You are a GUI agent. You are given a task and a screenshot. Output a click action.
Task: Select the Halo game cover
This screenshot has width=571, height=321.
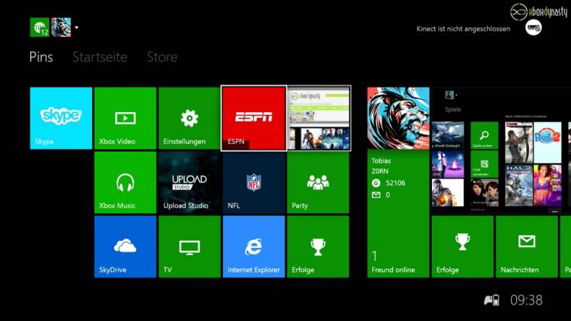518,186
